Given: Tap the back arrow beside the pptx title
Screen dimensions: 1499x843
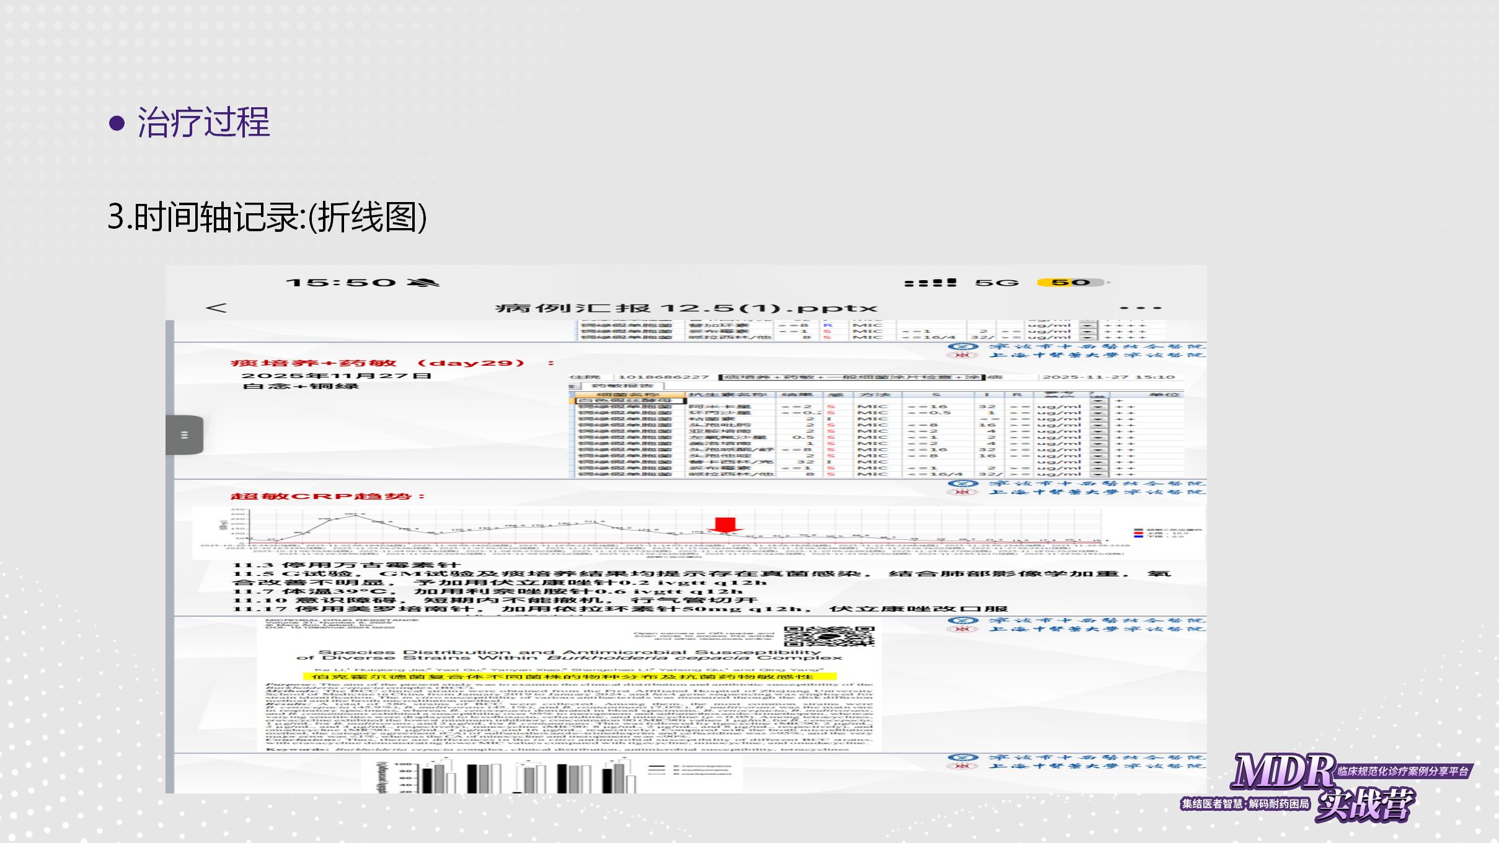Looking at the screenshot, I should (216, 307).
